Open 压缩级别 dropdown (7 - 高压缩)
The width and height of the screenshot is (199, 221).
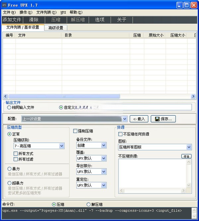point(39,146)
